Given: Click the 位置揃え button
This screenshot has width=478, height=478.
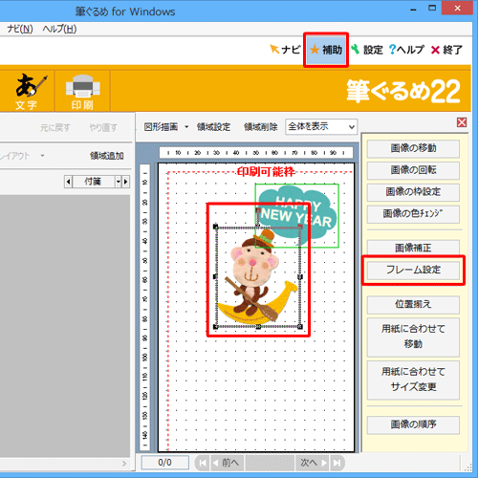Looking at the screenshot, I should click(413, 304).
